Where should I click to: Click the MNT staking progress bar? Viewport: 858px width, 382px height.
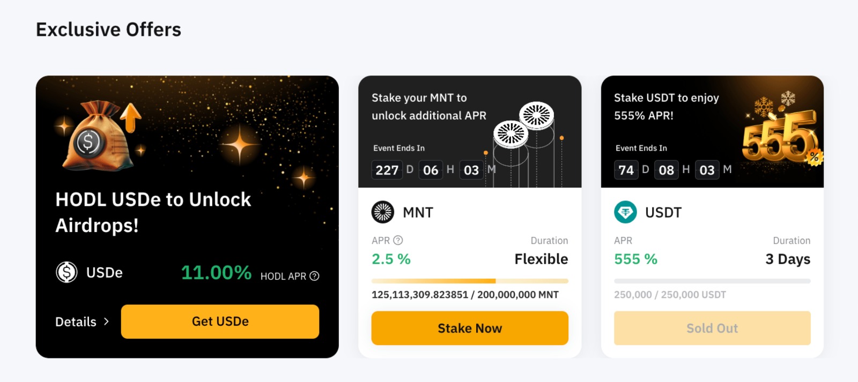(x=470, y=281)
